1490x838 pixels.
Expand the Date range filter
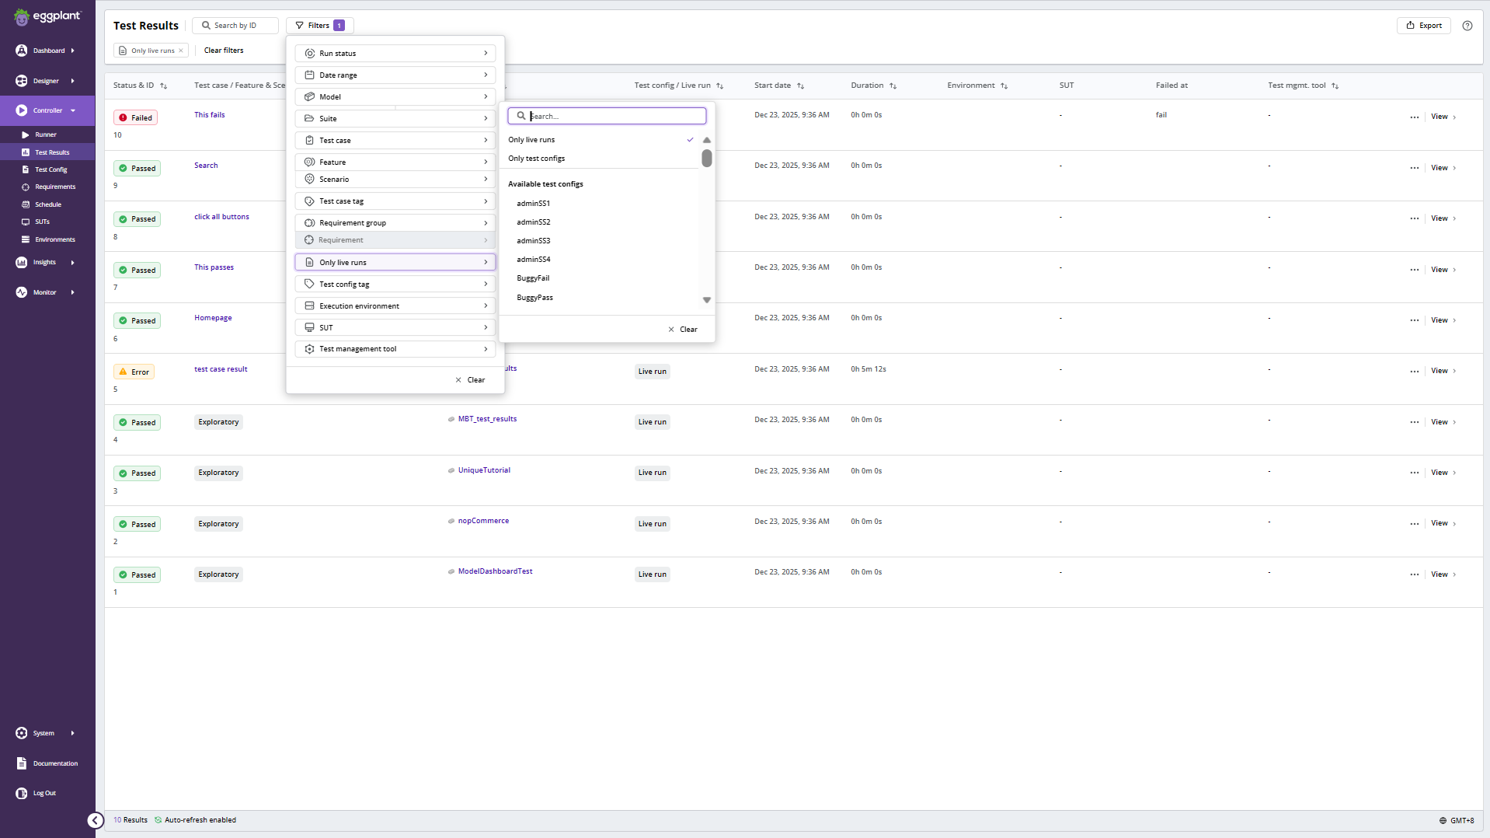395,75
